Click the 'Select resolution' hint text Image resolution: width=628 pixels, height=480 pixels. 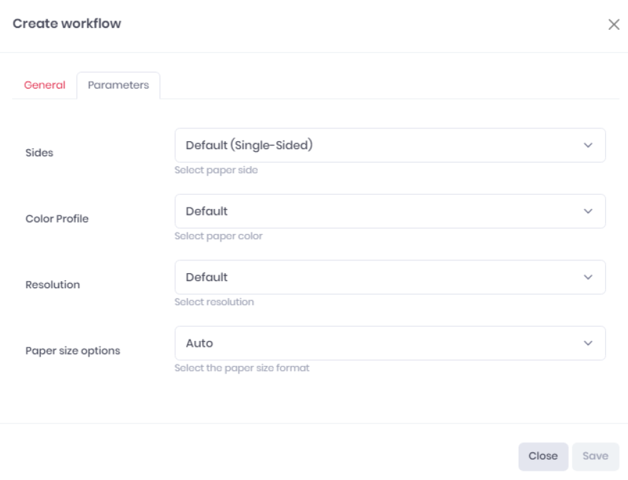[214, 302]
